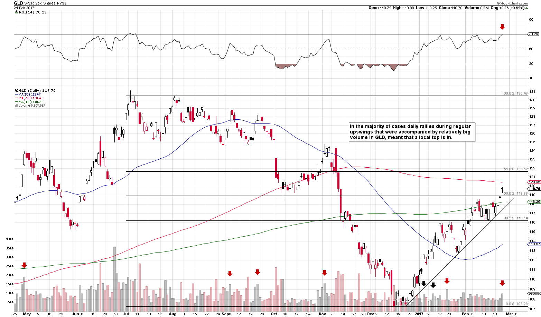The width and height of the screenshot is (541, 317).
Task: Click the 'Jul' label on date axis
Action: coord(126,314)
